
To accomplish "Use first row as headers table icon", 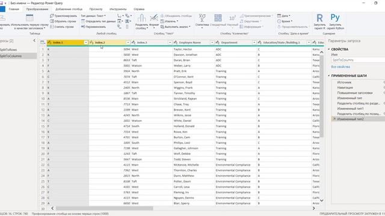I will 29,18.
